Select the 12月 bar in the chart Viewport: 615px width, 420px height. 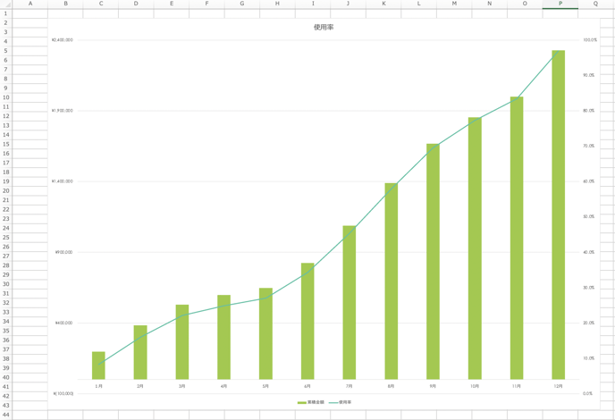558,214
